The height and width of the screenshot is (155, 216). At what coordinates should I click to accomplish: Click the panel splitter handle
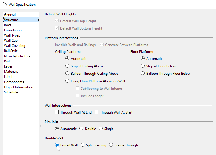pyautogui.click(x=41, y=126)
